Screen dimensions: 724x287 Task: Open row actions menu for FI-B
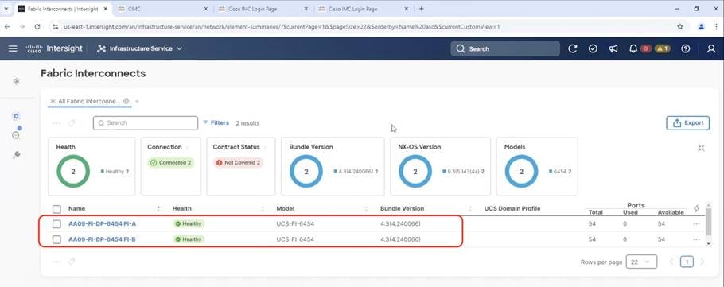(x=696, y=239)
